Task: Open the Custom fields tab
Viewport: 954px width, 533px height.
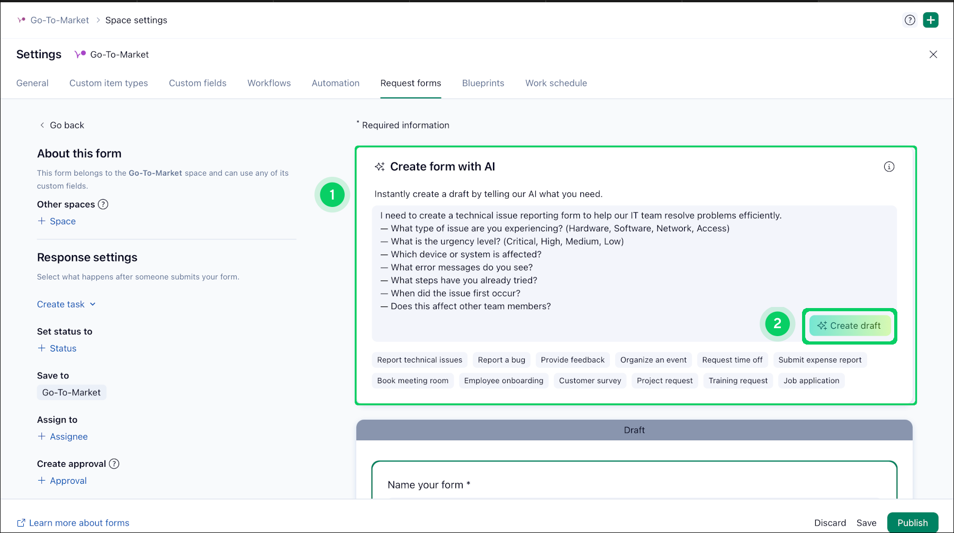Action: pos(197,83)
